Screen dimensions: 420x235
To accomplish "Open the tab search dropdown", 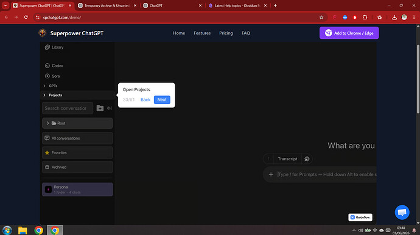I will click(5, 5).
